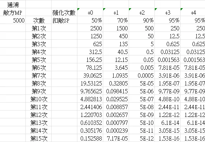Select the 強化次數 header cell
This screenshot has width=205, height=142.
point(64,12)
